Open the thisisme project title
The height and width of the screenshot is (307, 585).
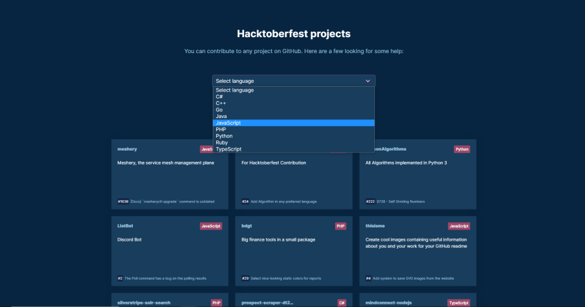pos(375,226)
